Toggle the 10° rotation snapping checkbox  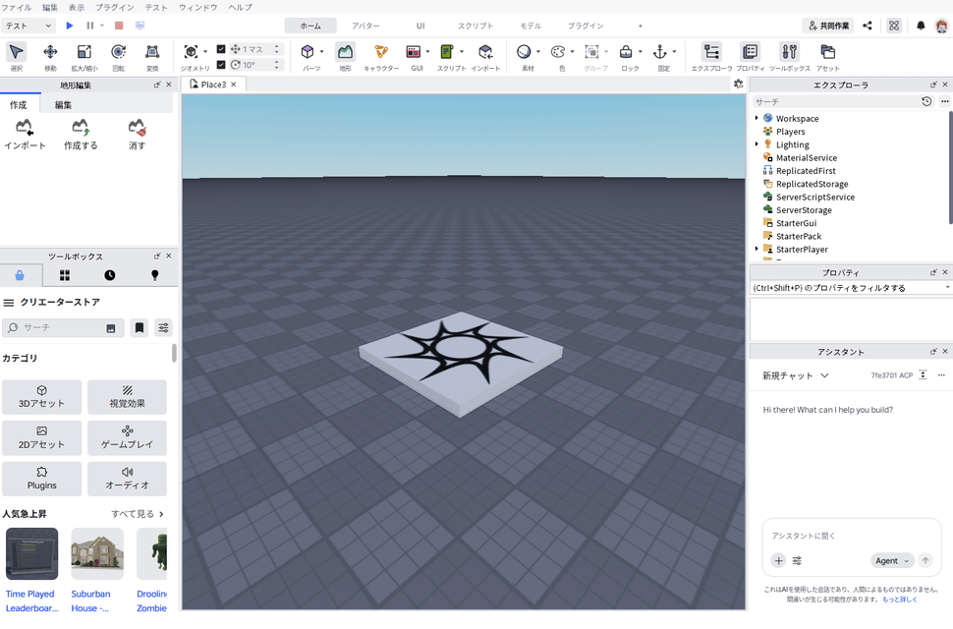tap(221, 65)
